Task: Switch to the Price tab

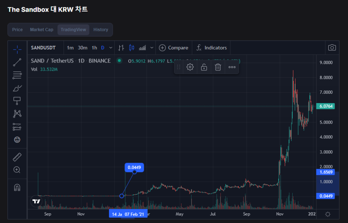Action: 17,29
